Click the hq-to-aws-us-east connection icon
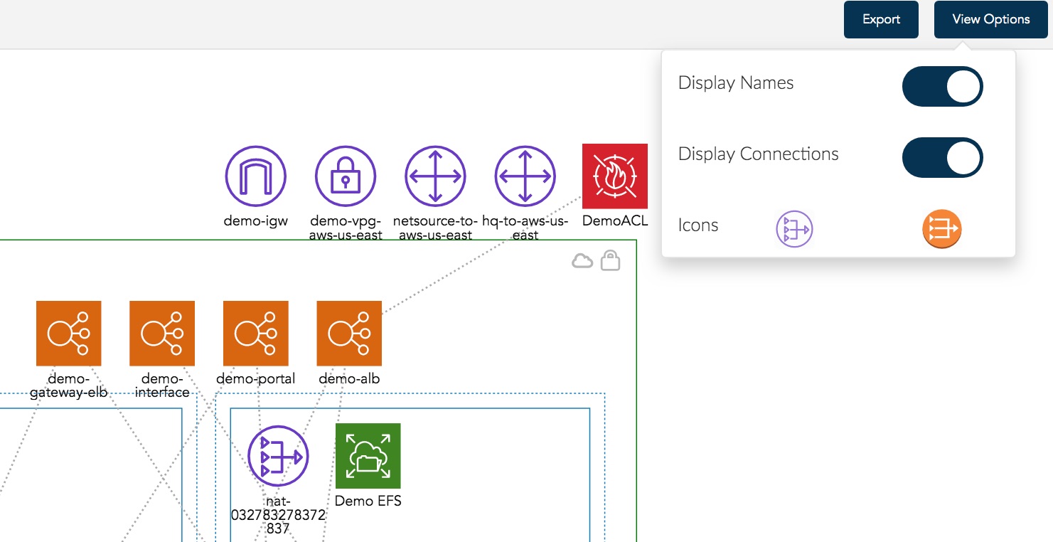The image size is (1053, 542). [x=525, y=176]
